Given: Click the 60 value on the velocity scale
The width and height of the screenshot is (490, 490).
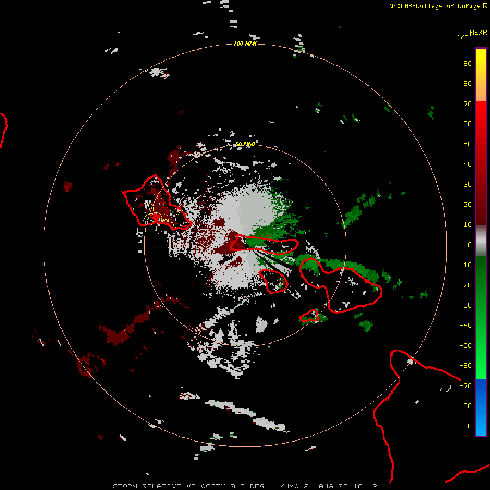Looking at the screenshot, I should tap(468, 124).
